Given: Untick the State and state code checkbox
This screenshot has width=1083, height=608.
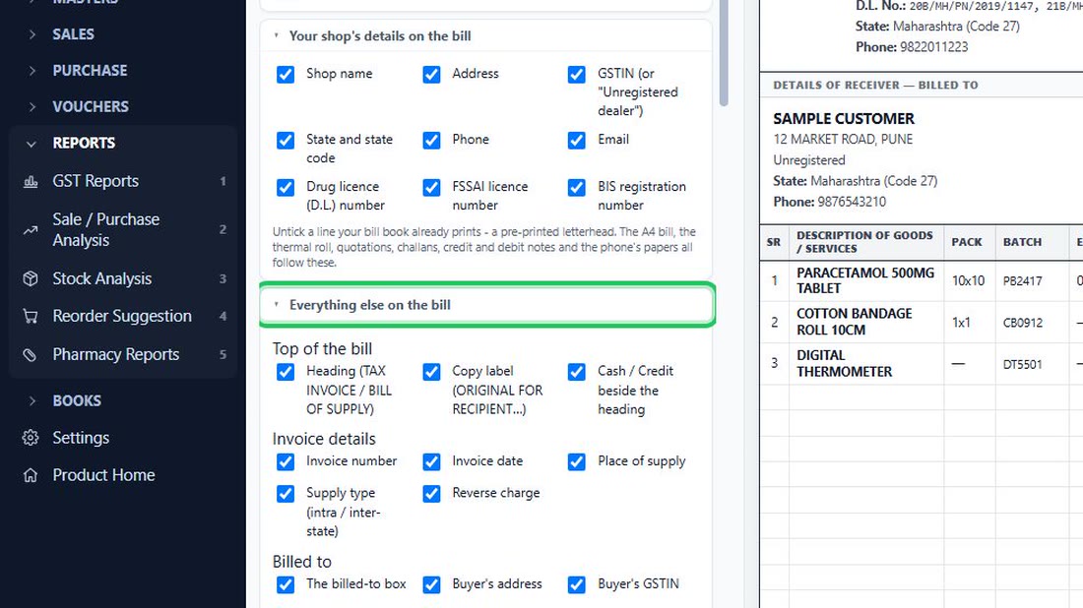Looking at the screenshot, I should tap(286, 141).
